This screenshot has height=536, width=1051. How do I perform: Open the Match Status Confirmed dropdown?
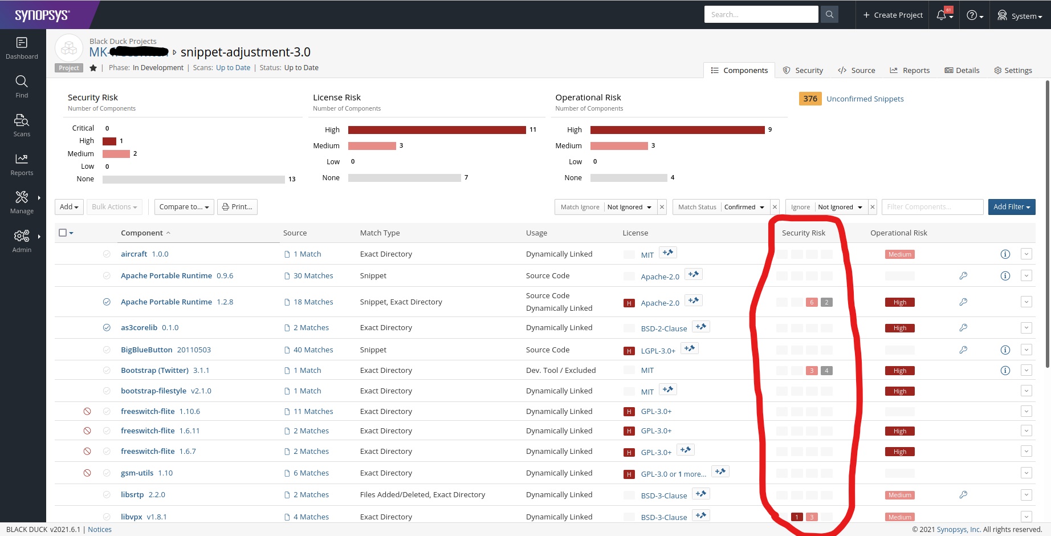pos(743,206)
